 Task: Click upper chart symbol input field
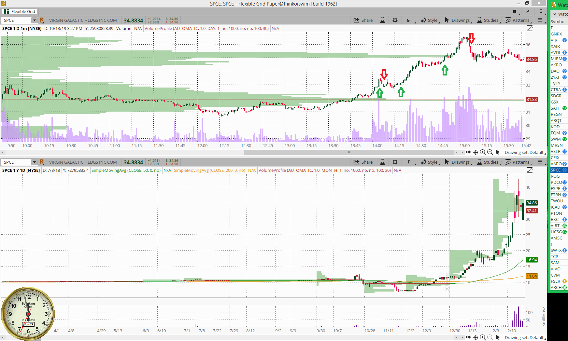click(x=17, y=20)
